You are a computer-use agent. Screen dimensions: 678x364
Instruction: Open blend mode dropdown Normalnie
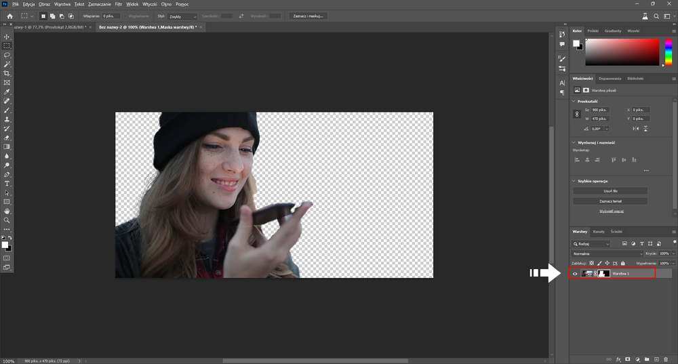pyautogui.click(x=607, y=254)
